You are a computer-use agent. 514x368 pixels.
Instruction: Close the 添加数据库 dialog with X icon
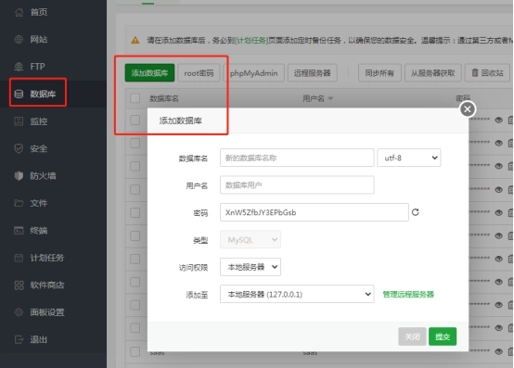(468, 109)
